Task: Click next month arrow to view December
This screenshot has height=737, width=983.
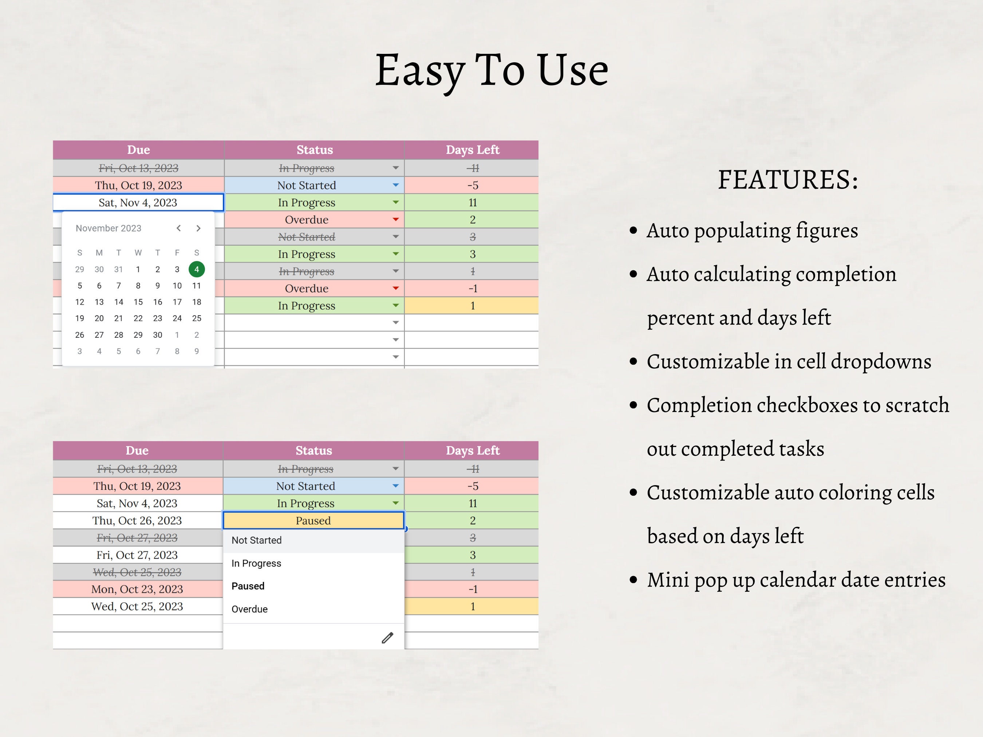Action: (x=199, y=228)
